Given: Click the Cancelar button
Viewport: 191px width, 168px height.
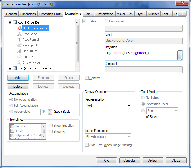Looking at the screenshot, I should (130, 161).
